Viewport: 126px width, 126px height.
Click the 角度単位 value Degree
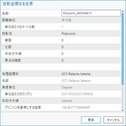[x=67, y=87]
